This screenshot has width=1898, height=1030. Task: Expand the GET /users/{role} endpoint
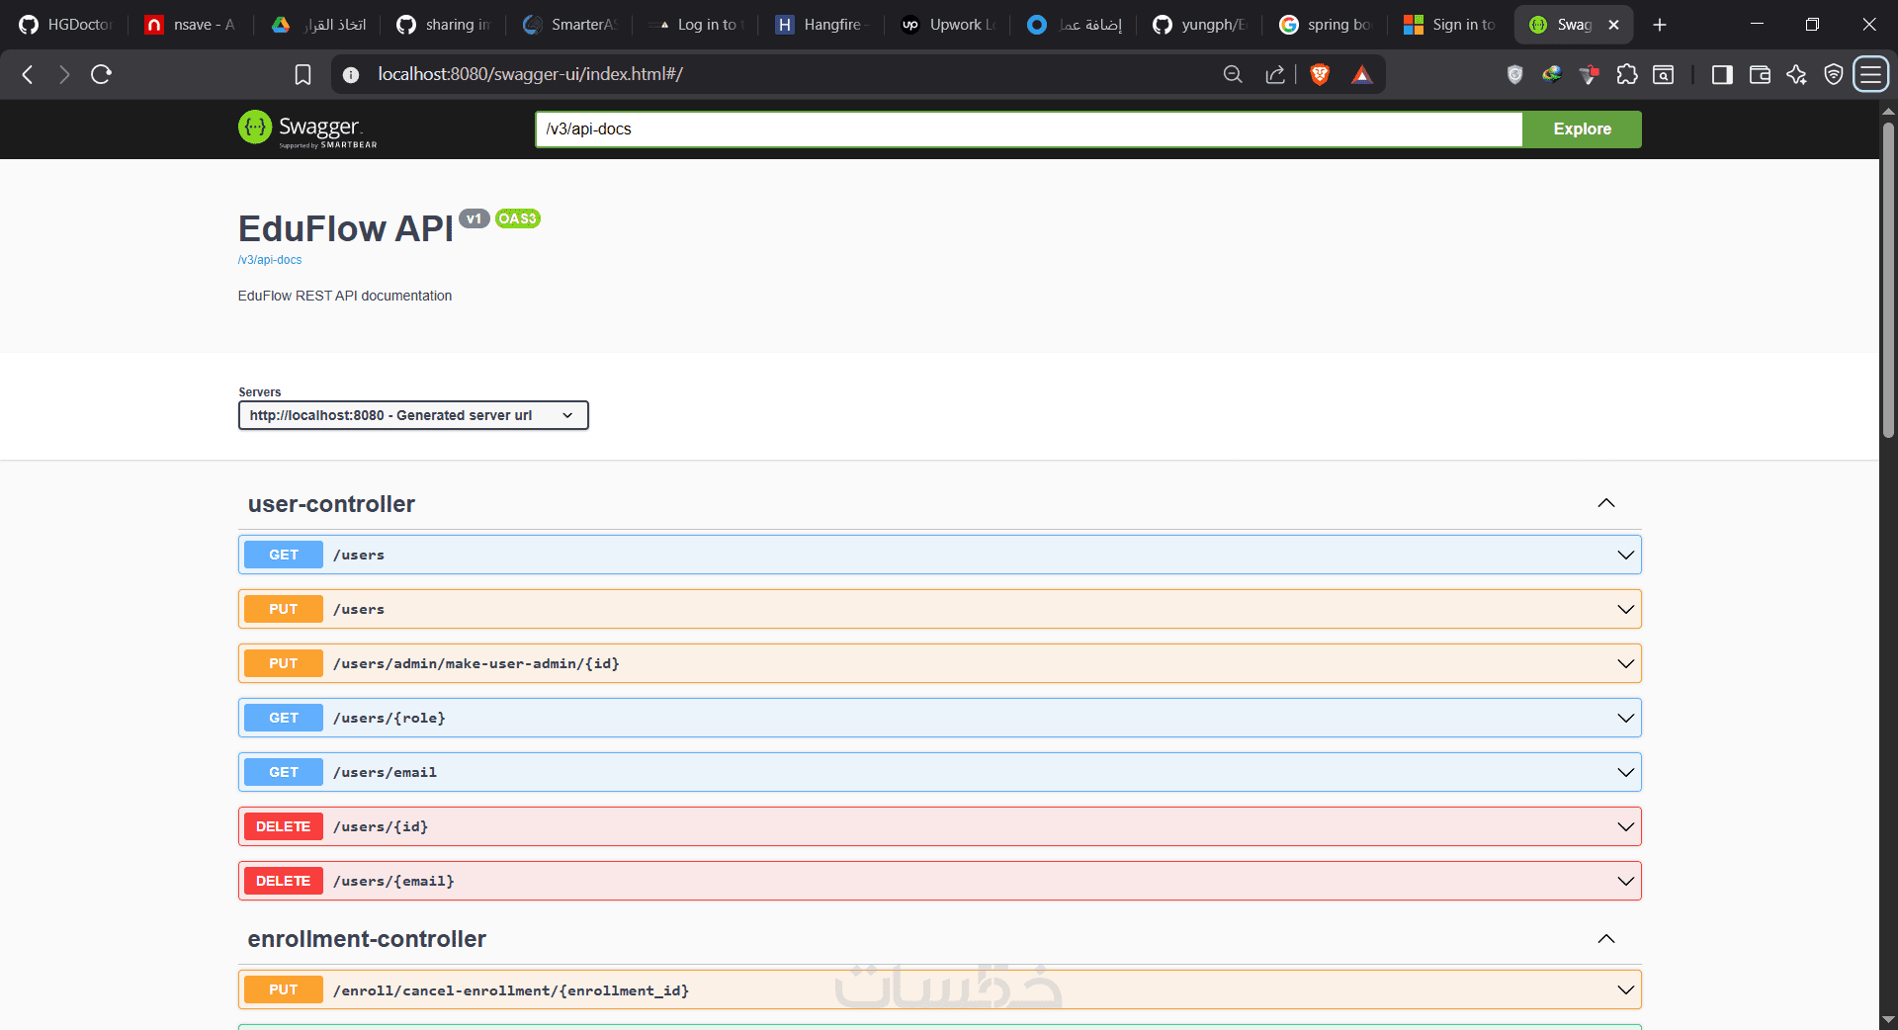pyautogui.click(x=939, y=718)
